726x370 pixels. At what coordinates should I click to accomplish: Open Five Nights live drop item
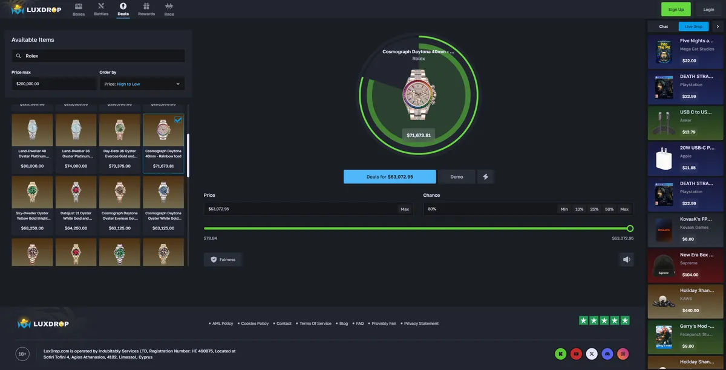pyautogui.click(x=684, y=51)
